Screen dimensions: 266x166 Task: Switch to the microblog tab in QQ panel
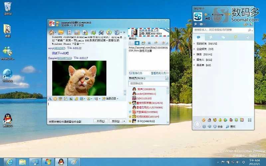236,37
